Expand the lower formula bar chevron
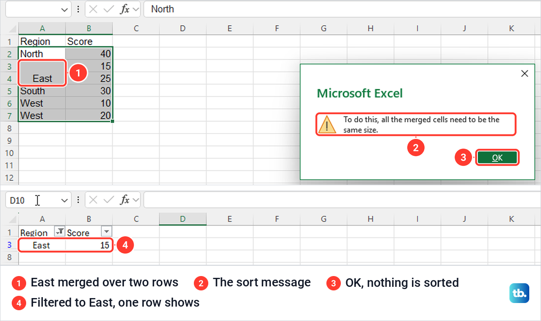 coord(136,200)
